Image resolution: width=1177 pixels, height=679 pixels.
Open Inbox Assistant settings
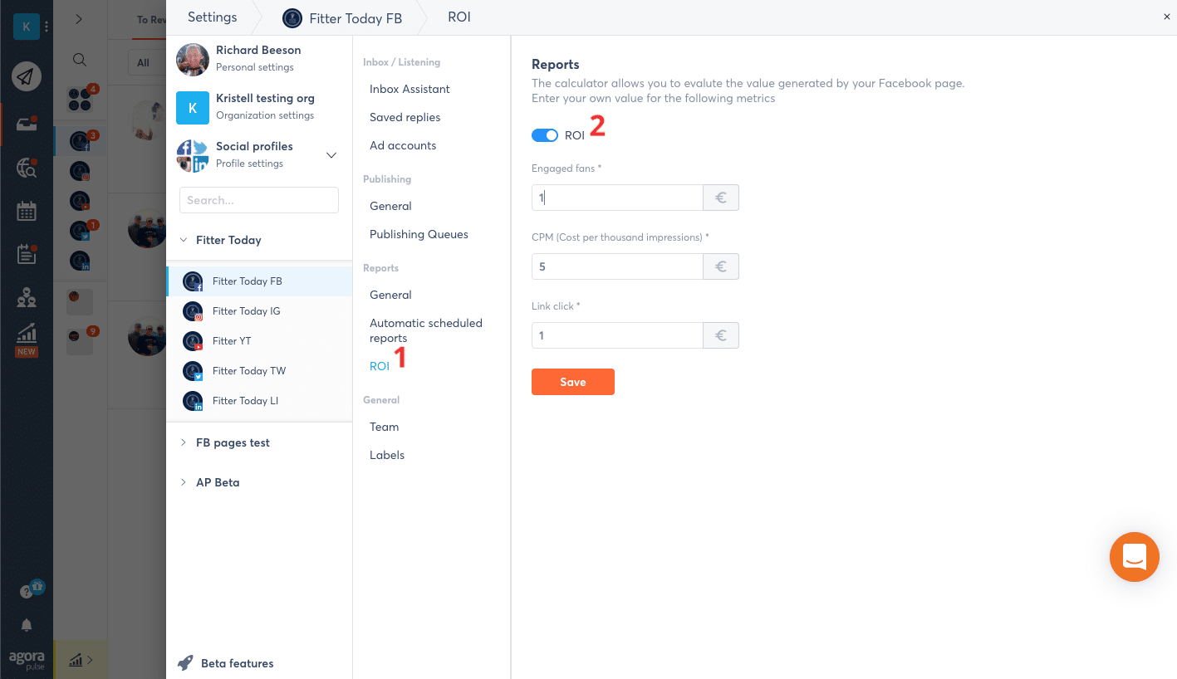pyautogui.click(x=409, y=89)
